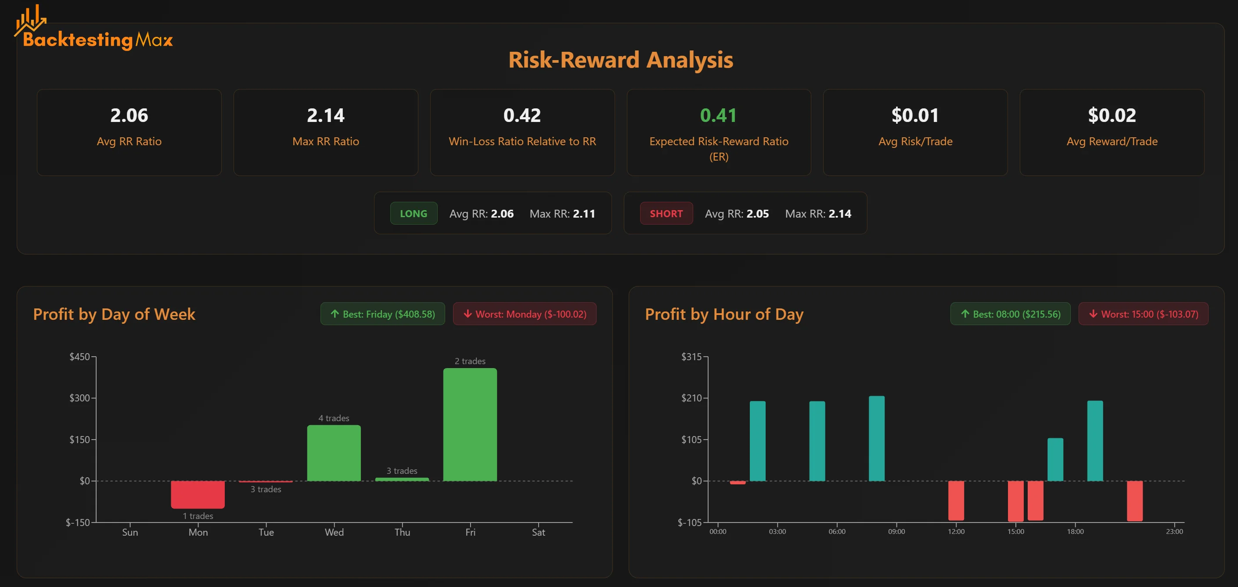Click the 'Avg RR: 2.05' value in SHORT
1238x587 pixels.
pos(737,213)
